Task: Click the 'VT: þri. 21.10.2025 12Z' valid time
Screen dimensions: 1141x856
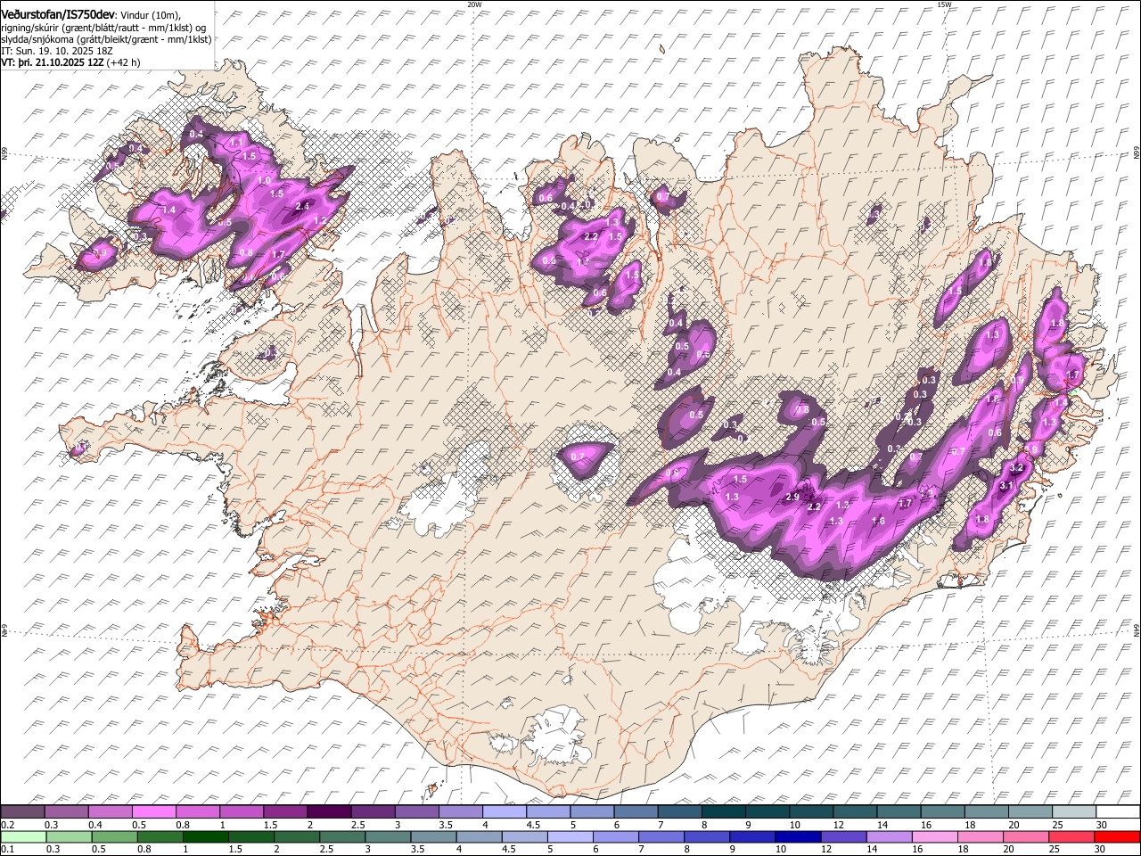Action: tap(53, 62)
